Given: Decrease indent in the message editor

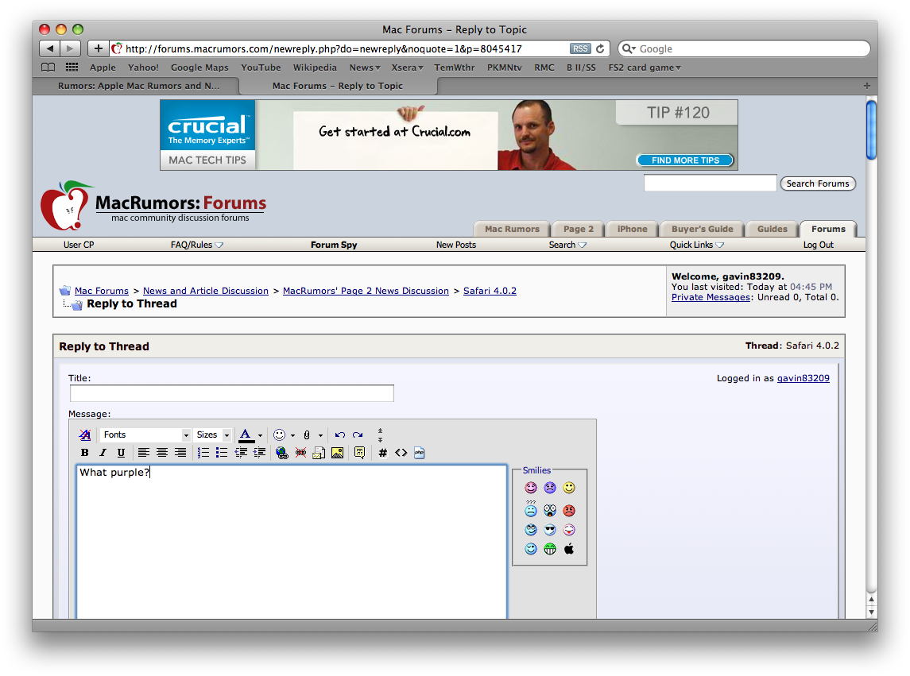Looking at the screenshot, I should click(241, 453).
